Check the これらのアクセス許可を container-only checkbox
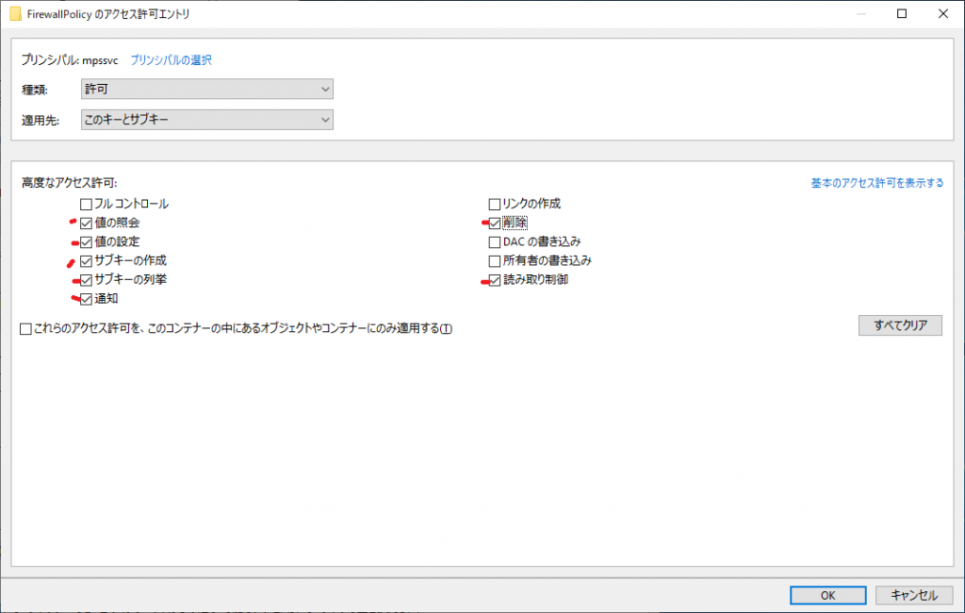The height and width of the screenshot is (613, 965). (25, 329)
